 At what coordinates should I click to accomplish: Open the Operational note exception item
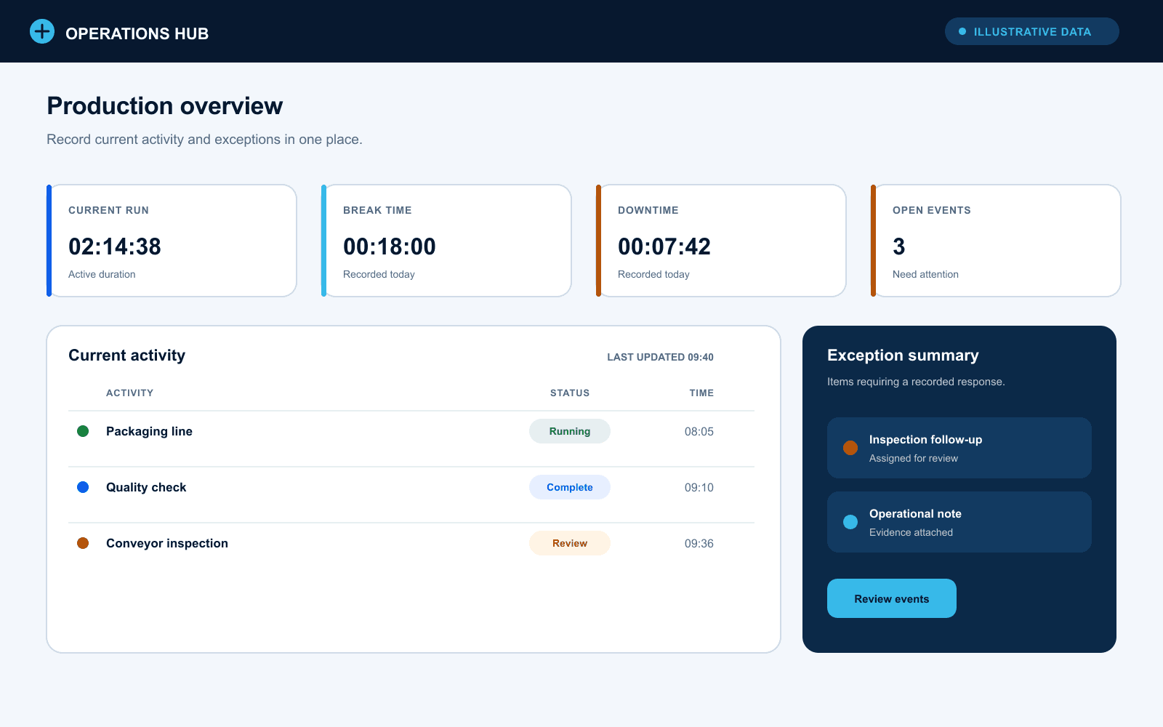coord(959,522)
